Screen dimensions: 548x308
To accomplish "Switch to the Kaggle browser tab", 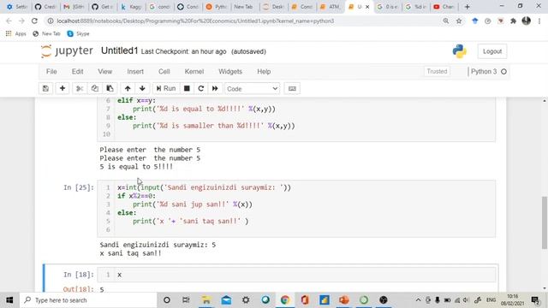I will click(131, 7).
